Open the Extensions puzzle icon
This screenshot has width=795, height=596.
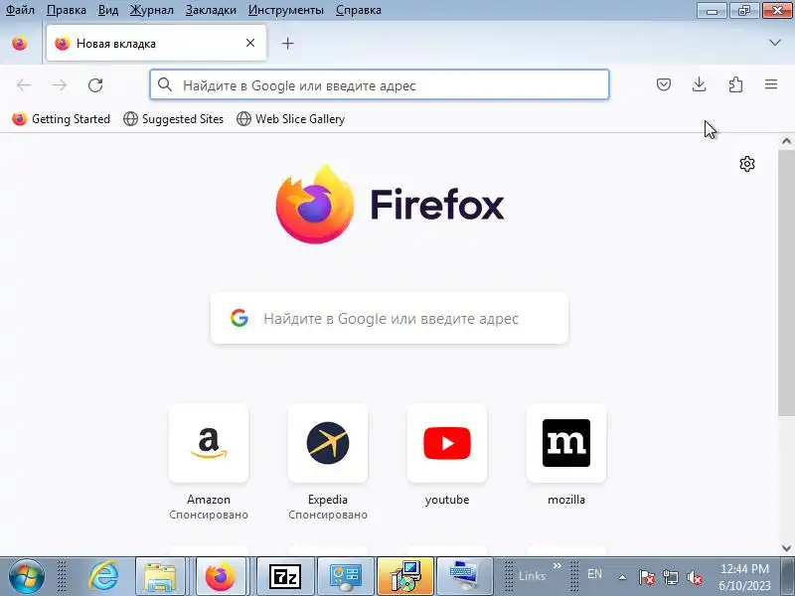coord(735,84)
